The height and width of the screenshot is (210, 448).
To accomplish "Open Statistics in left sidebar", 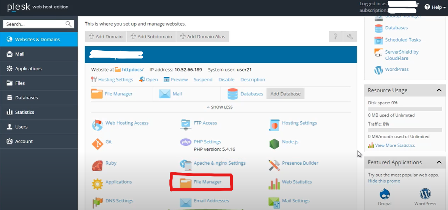I will click(39, 112).
